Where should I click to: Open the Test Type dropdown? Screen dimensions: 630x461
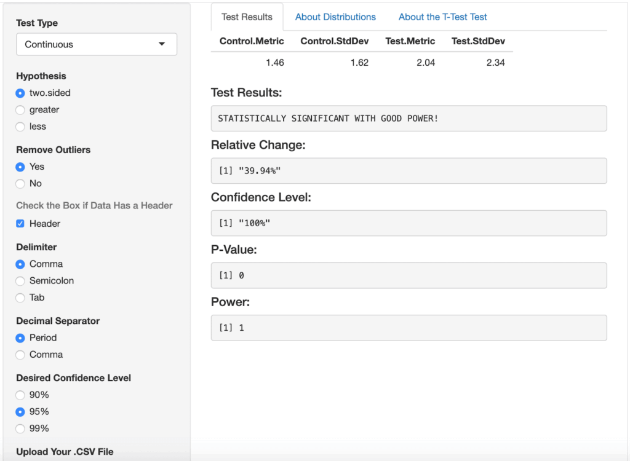pyautogui.click(x=97, y=44)
